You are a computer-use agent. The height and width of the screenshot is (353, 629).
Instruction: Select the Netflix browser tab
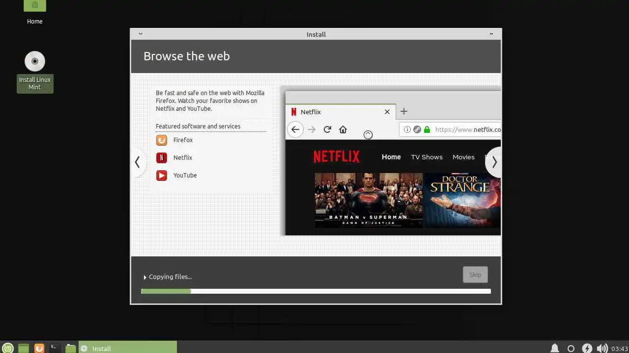coord(340,112)
